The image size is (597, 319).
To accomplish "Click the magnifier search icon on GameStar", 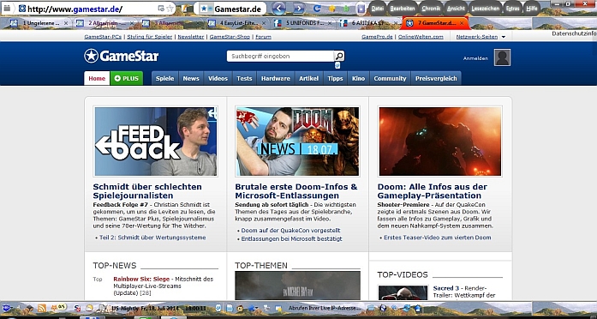I will coord(339,56).
